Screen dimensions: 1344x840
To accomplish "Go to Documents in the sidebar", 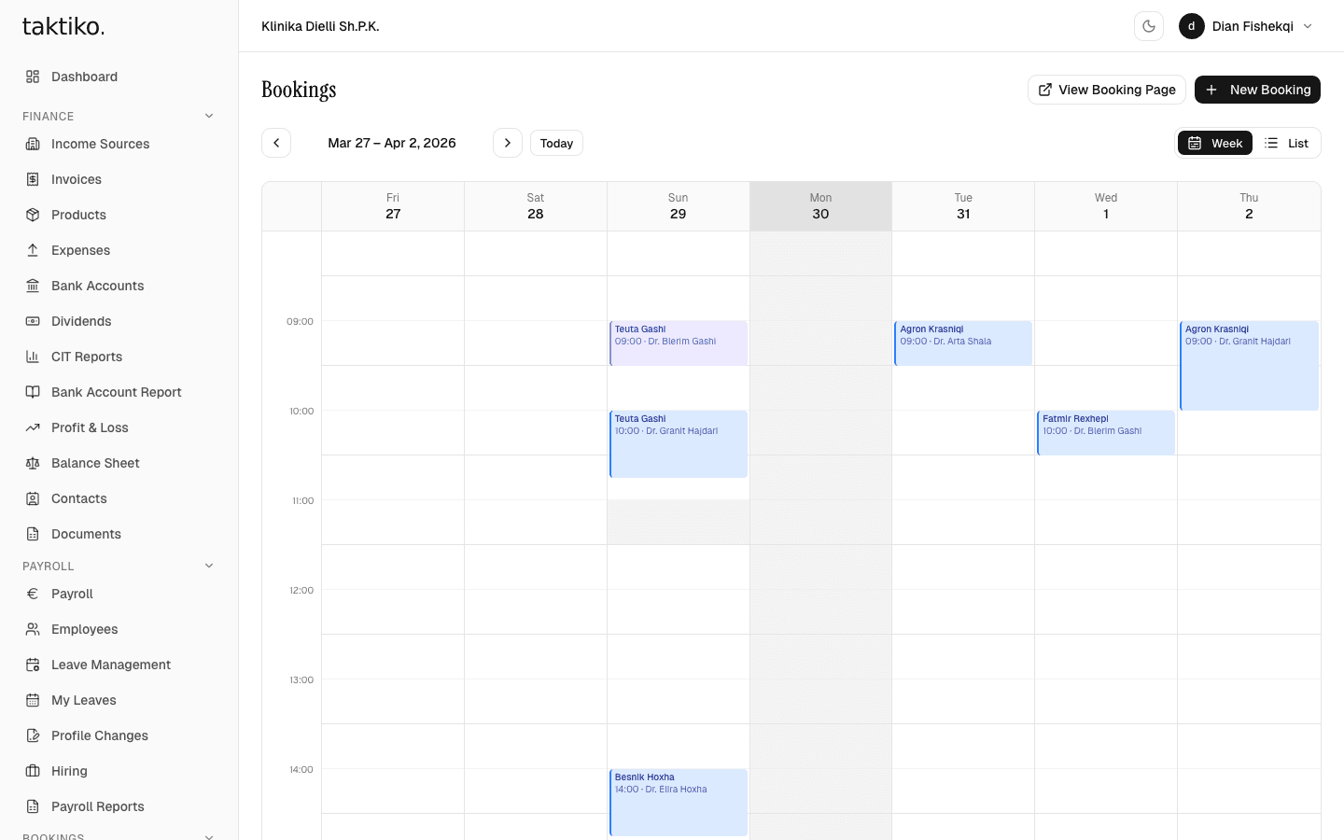I will 86,534.
